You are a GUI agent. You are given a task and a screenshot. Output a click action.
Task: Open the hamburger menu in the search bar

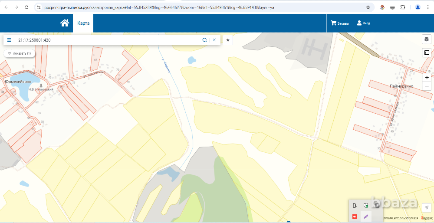click(9, 40)
